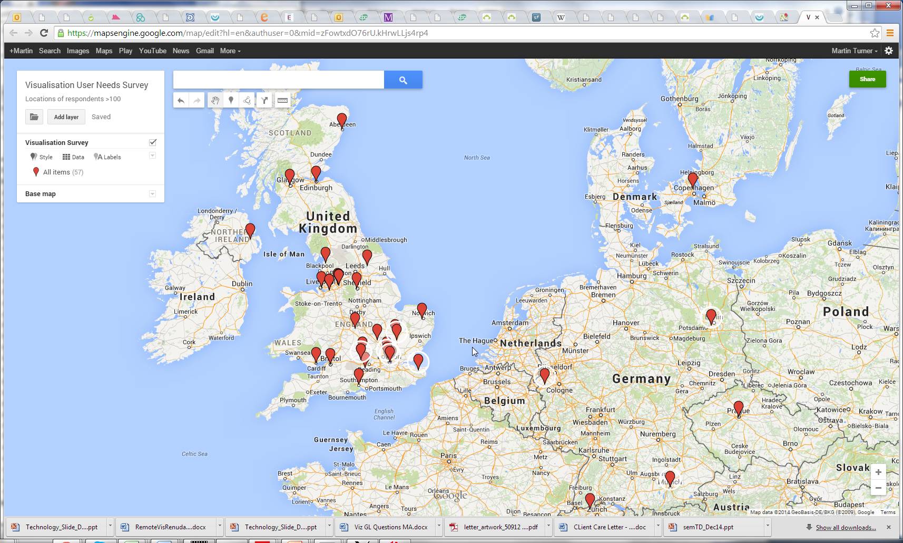This screenshot has height=543, width=903.
Task: Click the Aberdeen red map marker
Action: [x=342, y=121]
